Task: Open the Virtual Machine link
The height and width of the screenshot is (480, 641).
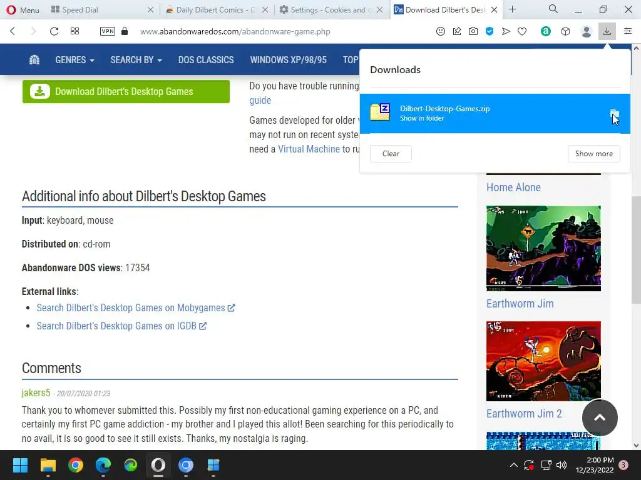Action: pyautogui.click(x=309, y=149)
